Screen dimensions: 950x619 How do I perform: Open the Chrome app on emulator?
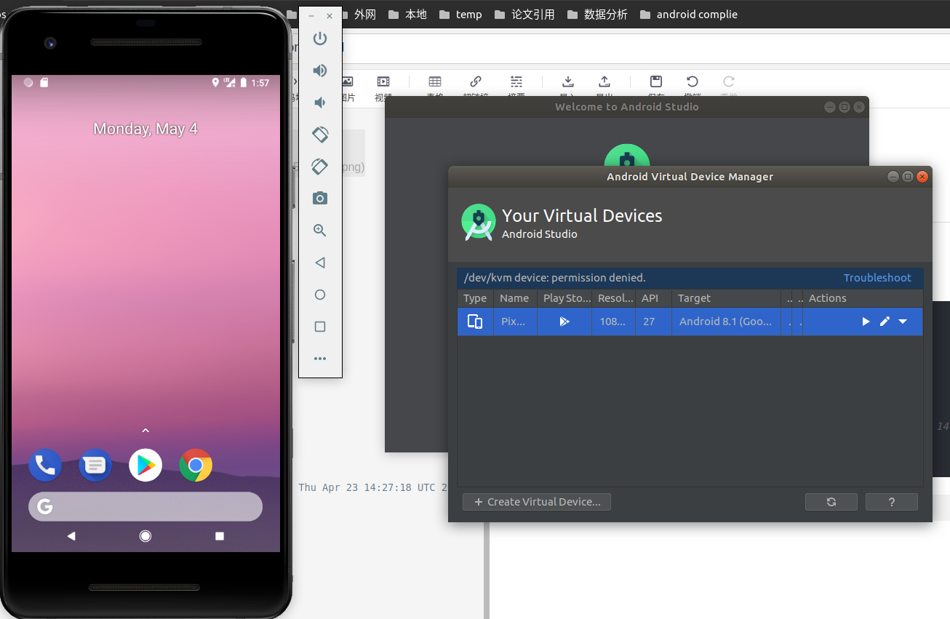pos(196,466)
